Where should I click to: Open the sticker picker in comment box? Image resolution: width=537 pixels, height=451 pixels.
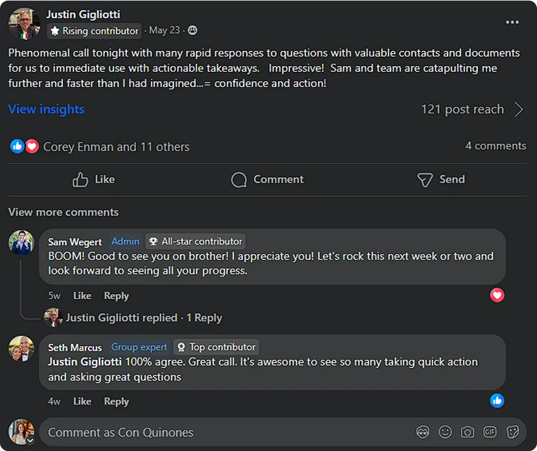(x=512, y=432)
